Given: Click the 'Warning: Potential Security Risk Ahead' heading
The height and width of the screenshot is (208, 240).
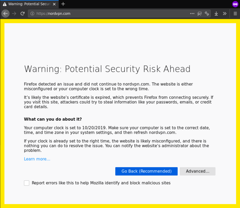Looking at the screenshot, I should (x=107, y=69).
